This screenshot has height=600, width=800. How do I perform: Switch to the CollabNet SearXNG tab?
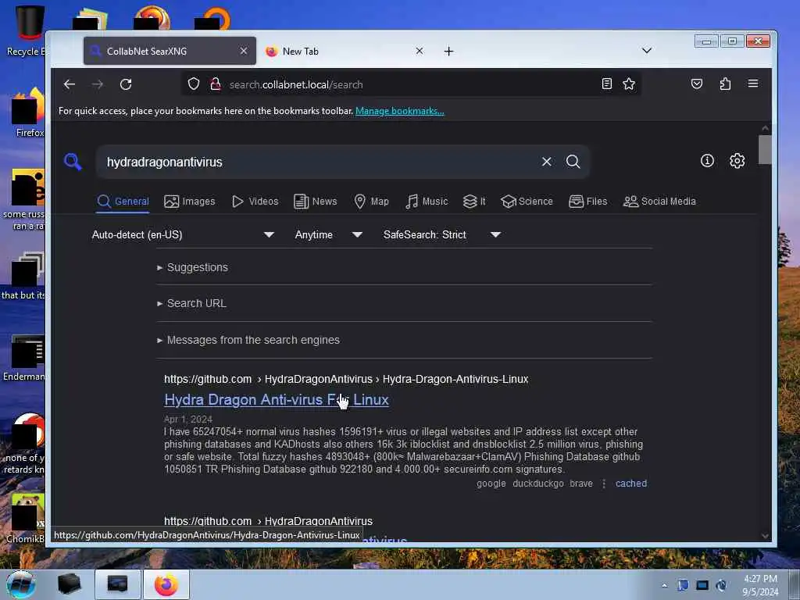pyautogui.click(x=170, y=51)
